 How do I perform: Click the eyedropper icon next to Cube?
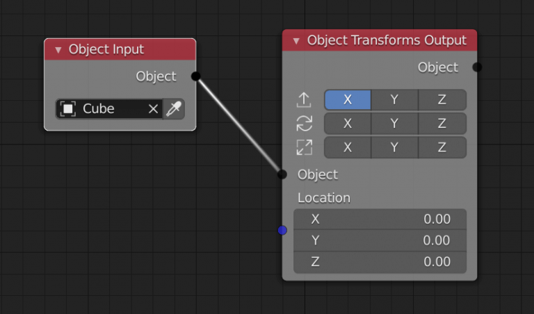coord(174,109)
